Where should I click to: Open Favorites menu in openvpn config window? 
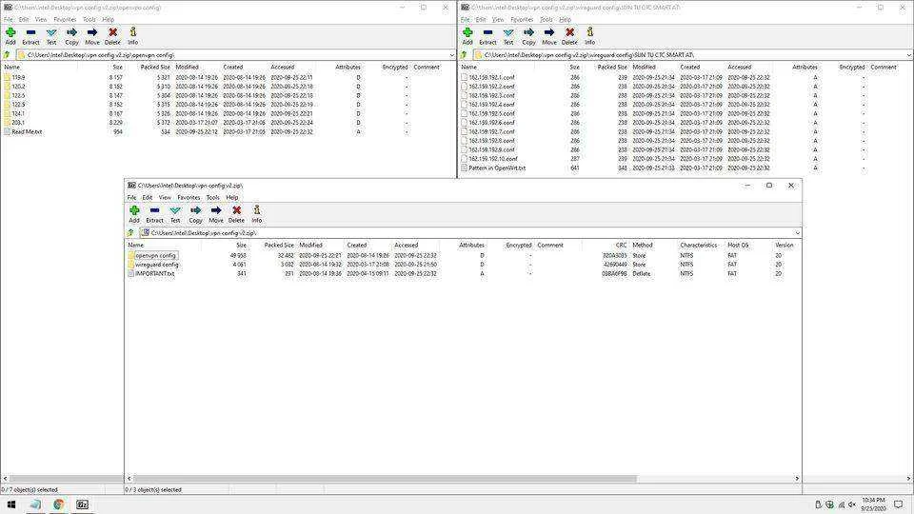click(x=66, y=19)
